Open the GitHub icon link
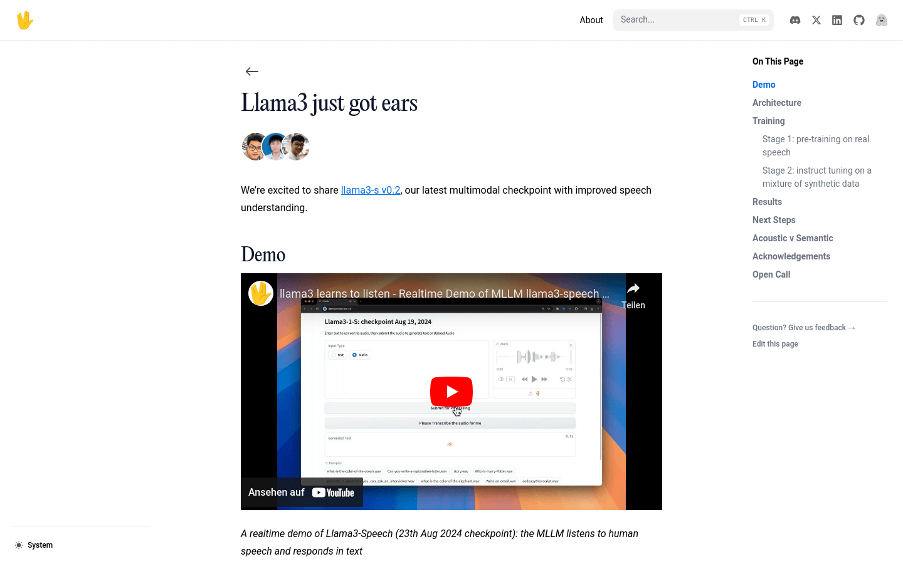 click(859, 20)
